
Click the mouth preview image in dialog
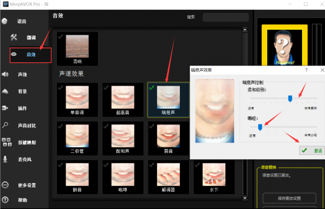pos(214,111)
